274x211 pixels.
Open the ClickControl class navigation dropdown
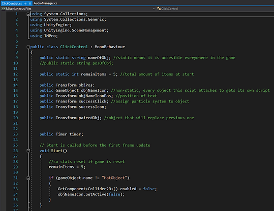(x=215, y=9)
